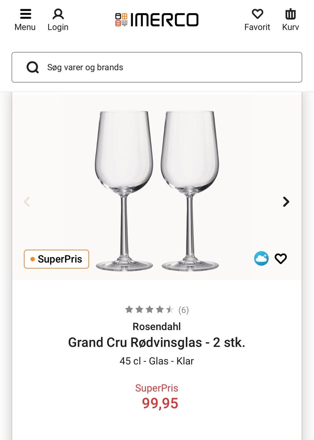Toggle favorite heart on product image
Viewport: 314px width, 440px height.
(281, 259)
